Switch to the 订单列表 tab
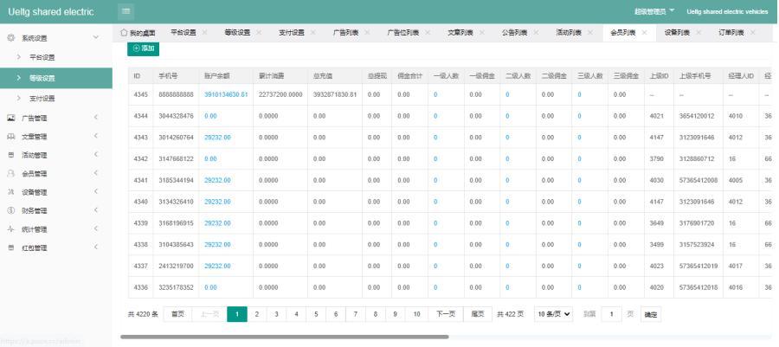The image size is (779, 347). tap(731, 33)
